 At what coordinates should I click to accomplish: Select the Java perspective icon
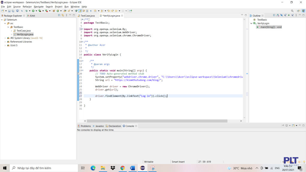[x=304, y=11]
